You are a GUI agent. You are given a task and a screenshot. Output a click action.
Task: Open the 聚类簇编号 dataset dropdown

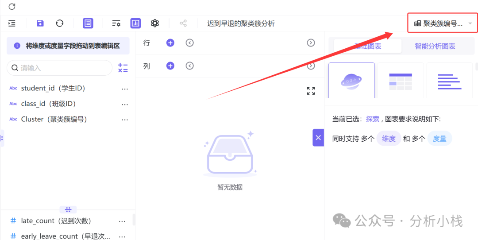point(443,23)
